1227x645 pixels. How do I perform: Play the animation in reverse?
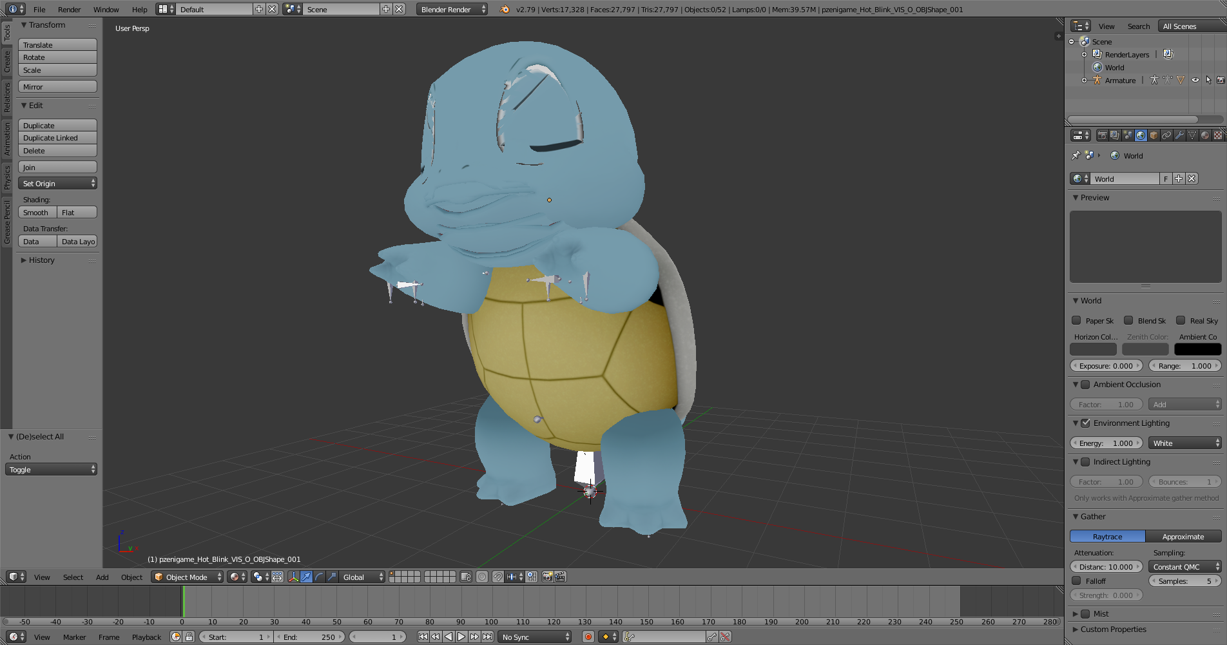(449, 637)
